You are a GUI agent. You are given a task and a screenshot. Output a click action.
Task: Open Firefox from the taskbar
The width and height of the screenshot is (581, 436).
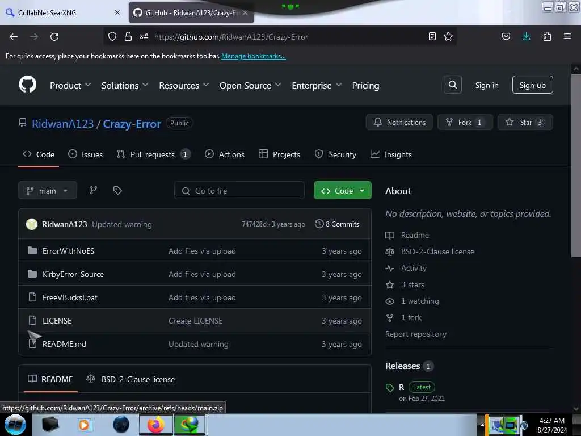(155, 425)
